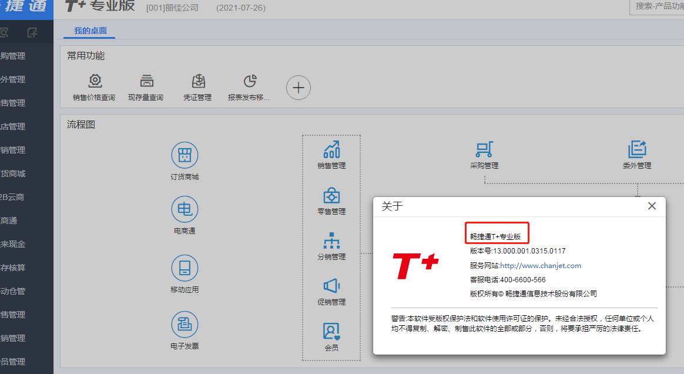Open 订货商城 in the flow chart
This screenshot has height=374, width=684.
[185, 161]
